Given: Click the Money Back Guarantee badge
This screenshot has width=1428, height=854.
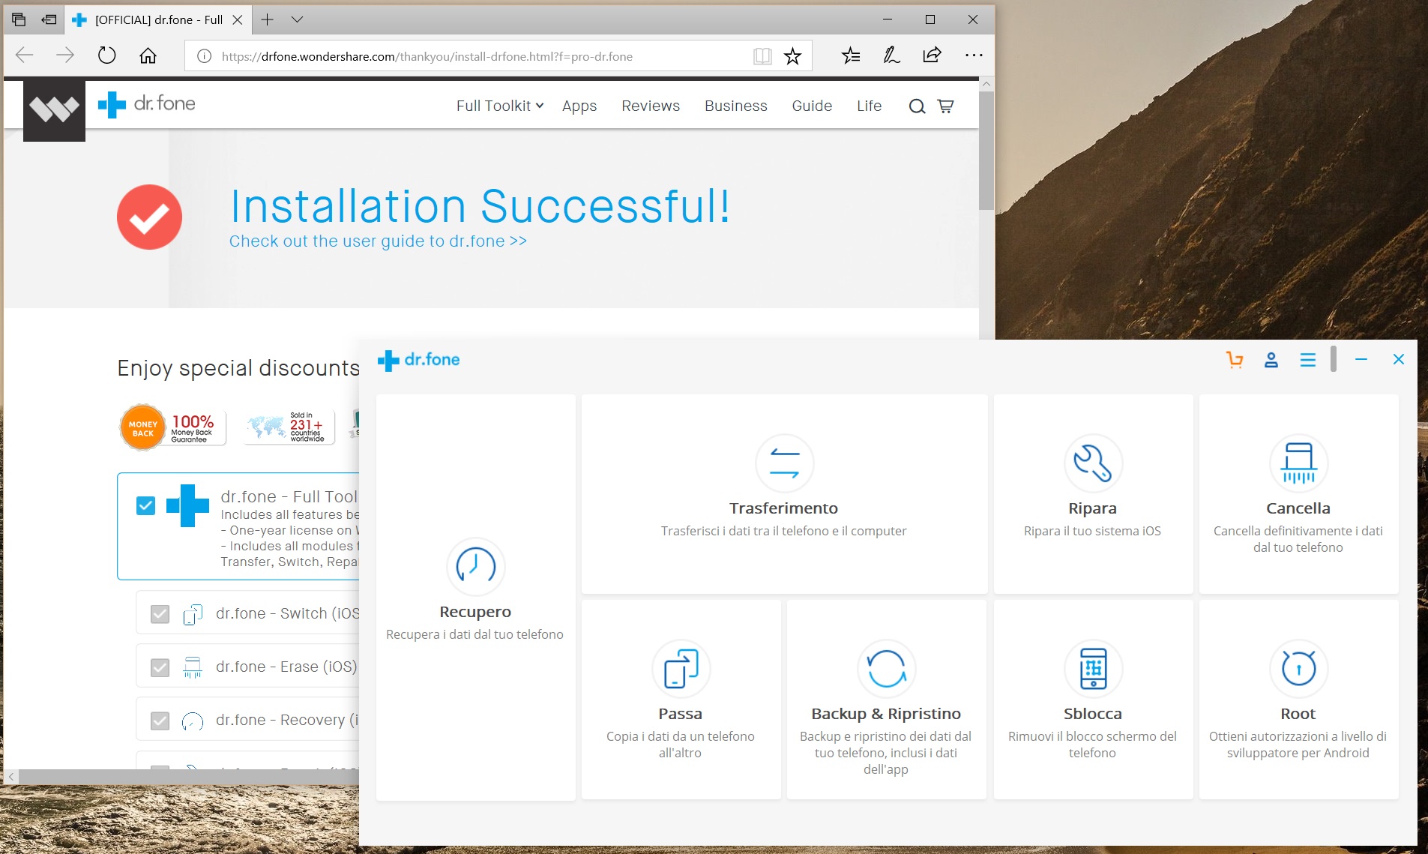Looking at the screenshot, I should click(x=172, y=427).
